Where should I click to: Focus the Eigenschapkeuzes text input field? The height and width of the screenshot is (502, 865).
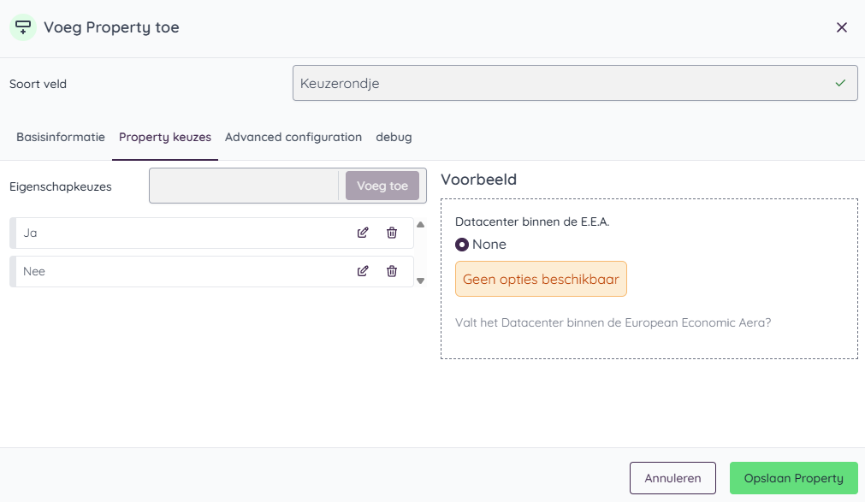pos(244,186)
